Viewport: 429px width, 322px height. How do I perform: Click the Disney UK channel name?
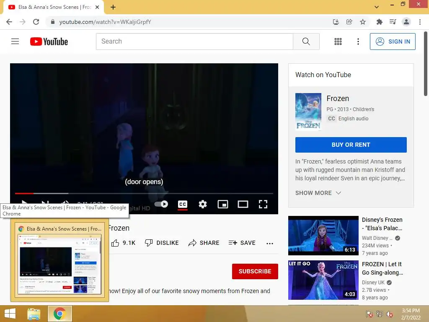point(373,282)
